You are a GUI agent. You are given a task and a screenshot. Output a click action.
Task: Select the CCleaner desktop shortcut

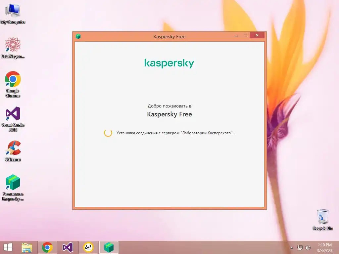click(x=13, y=151)
